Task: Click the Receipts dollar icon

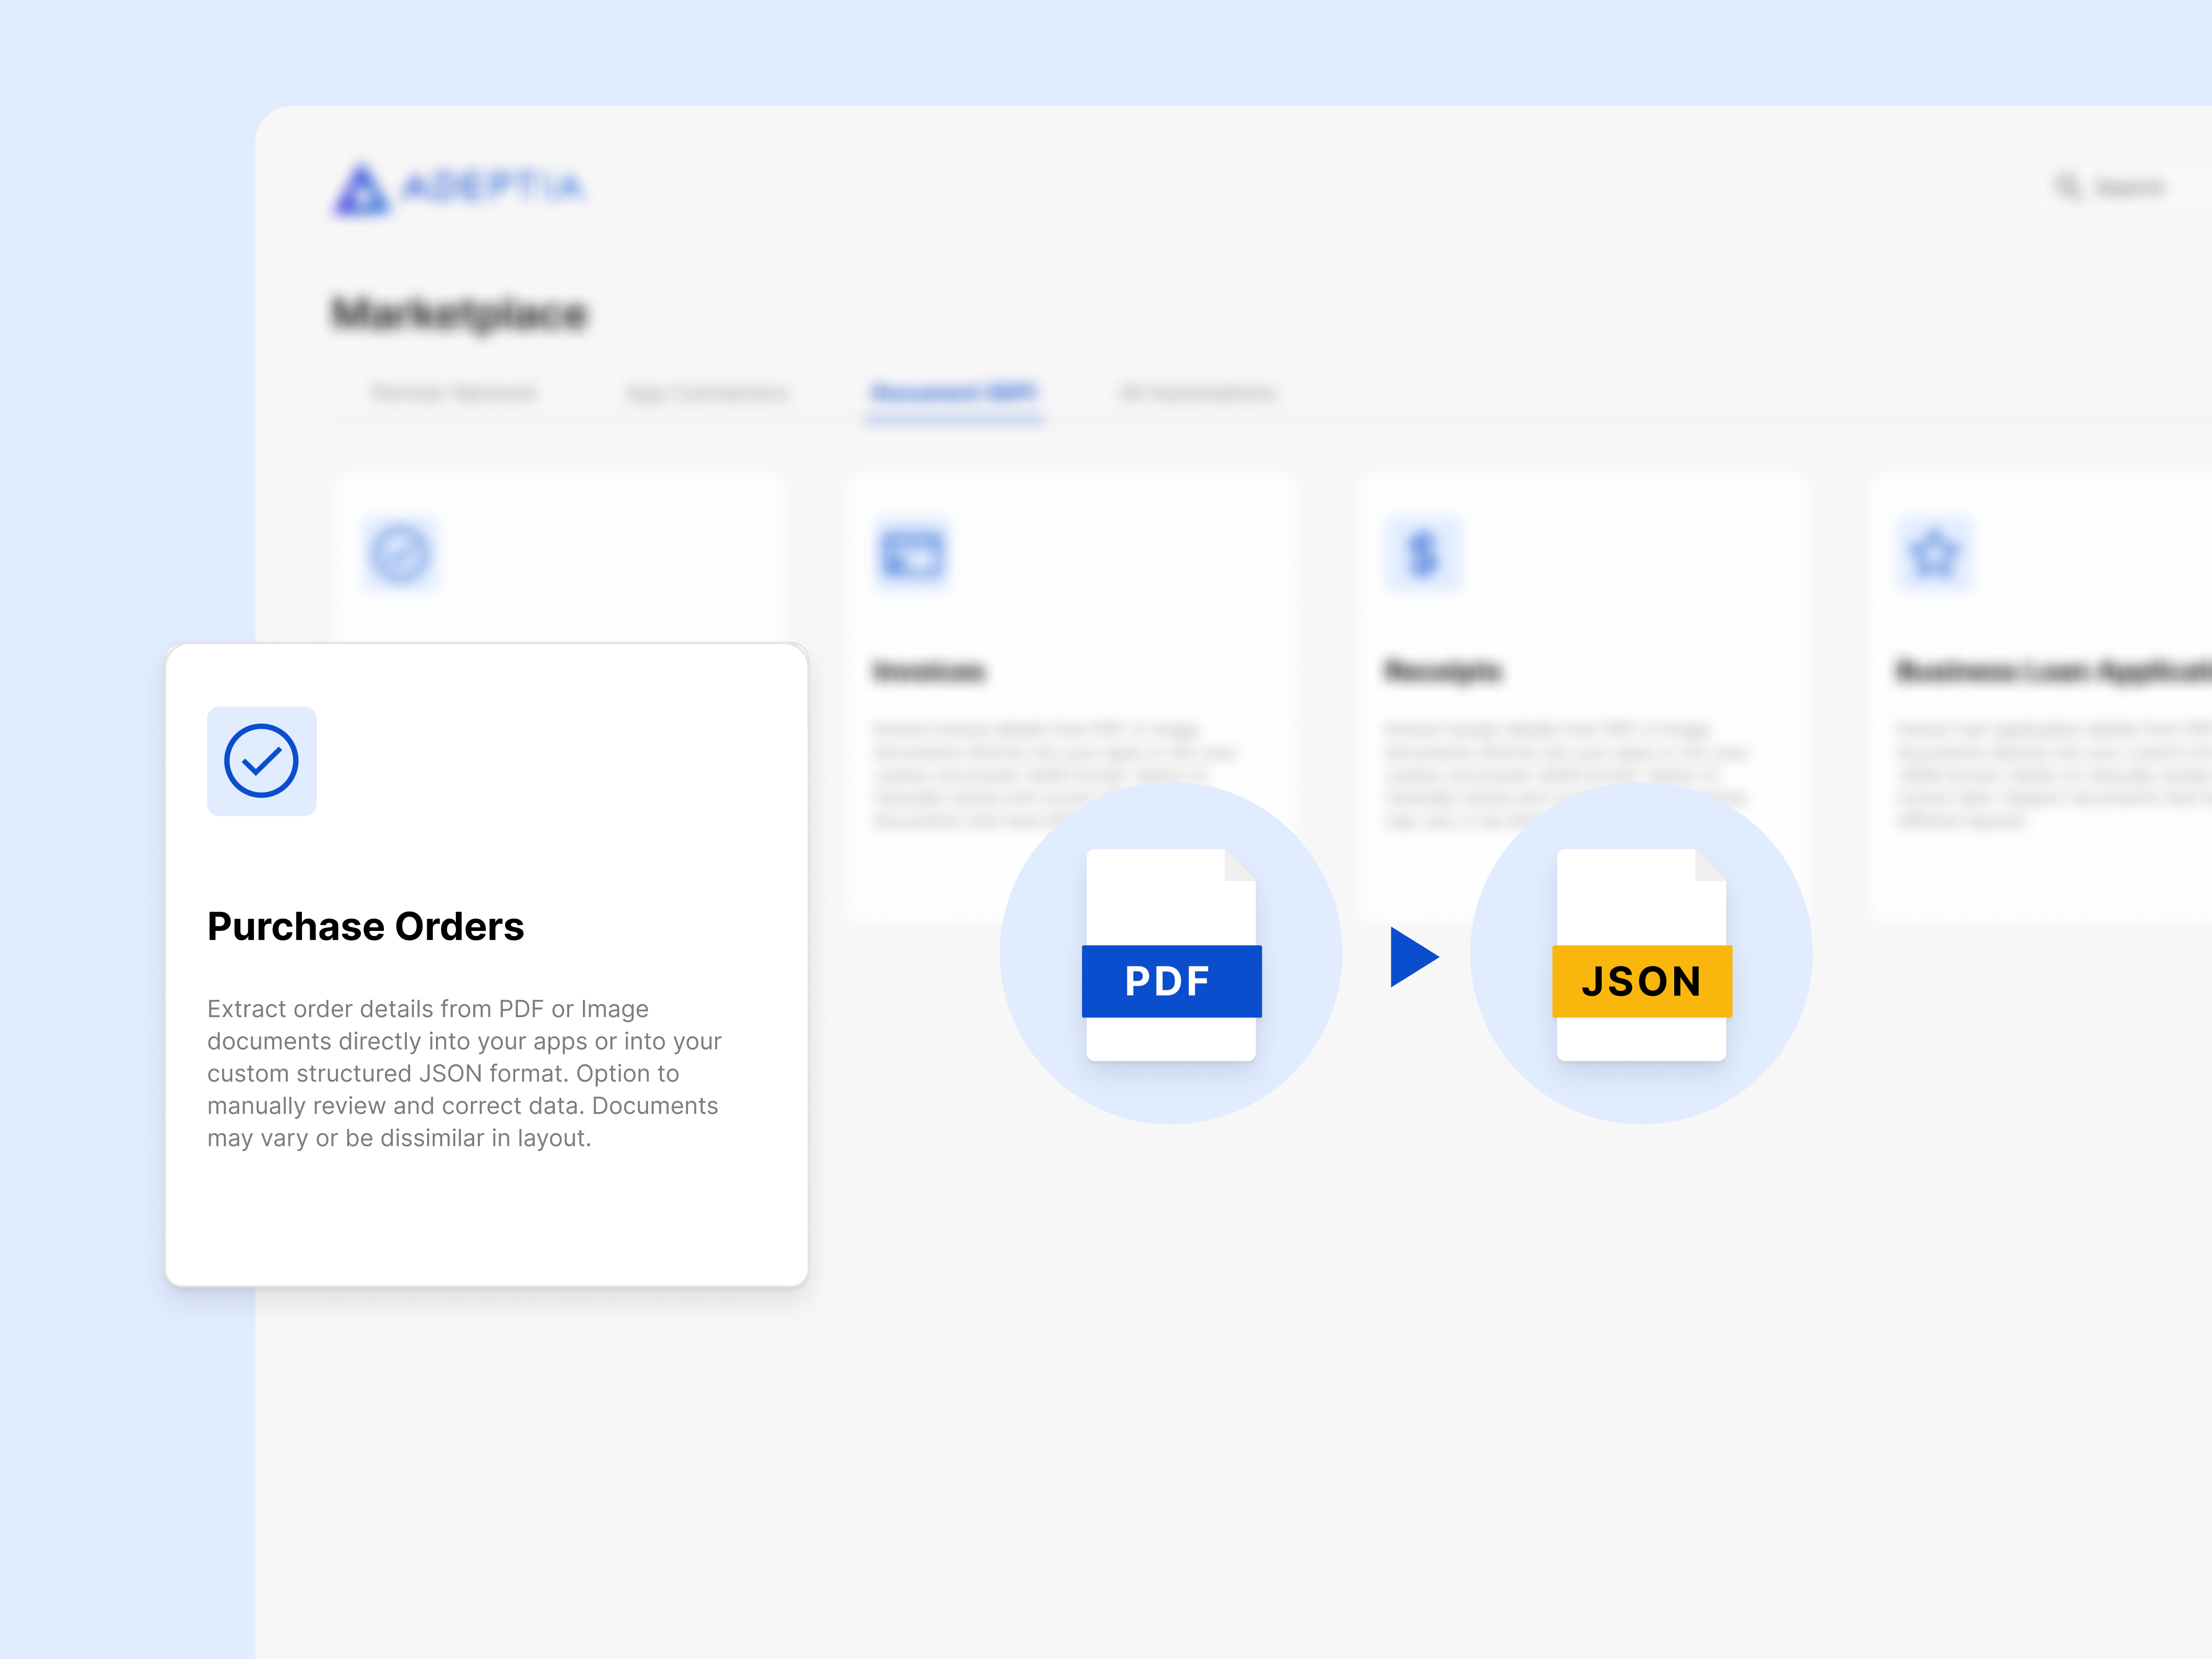Action: 1423,554
